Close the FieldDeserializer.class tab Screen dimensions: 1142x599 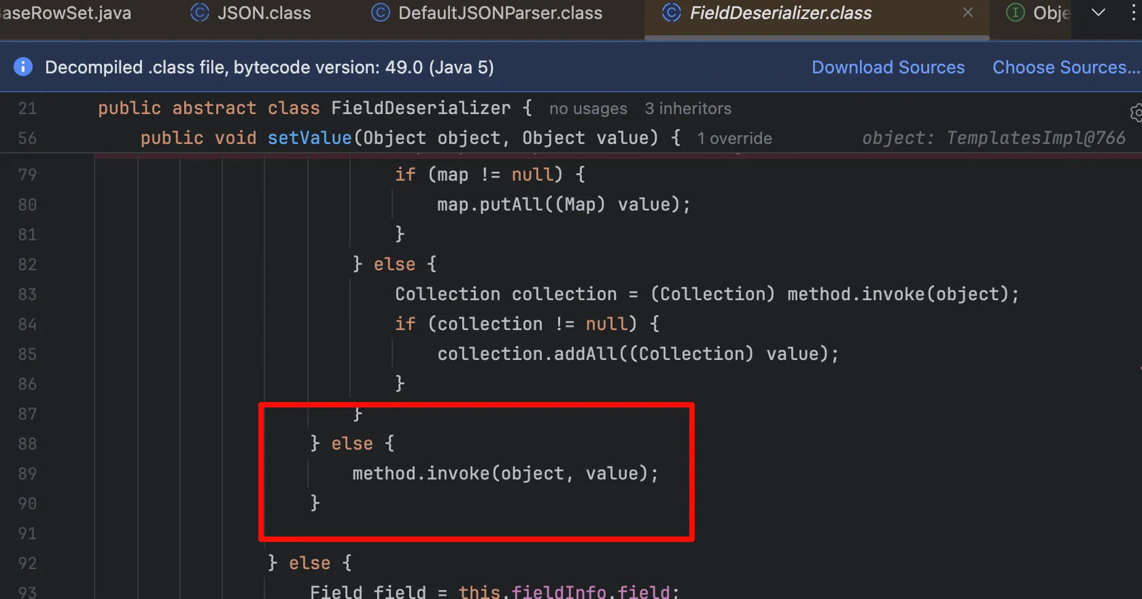968,13
